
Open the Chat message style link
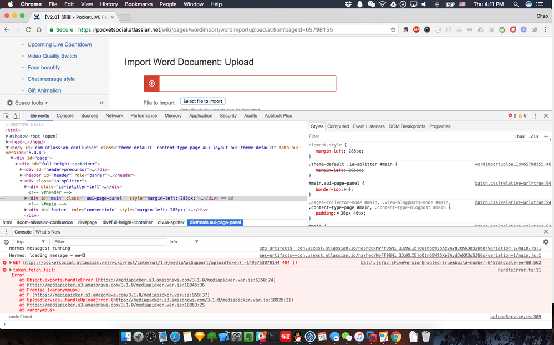pyautogui.click(x=51, y=79)
